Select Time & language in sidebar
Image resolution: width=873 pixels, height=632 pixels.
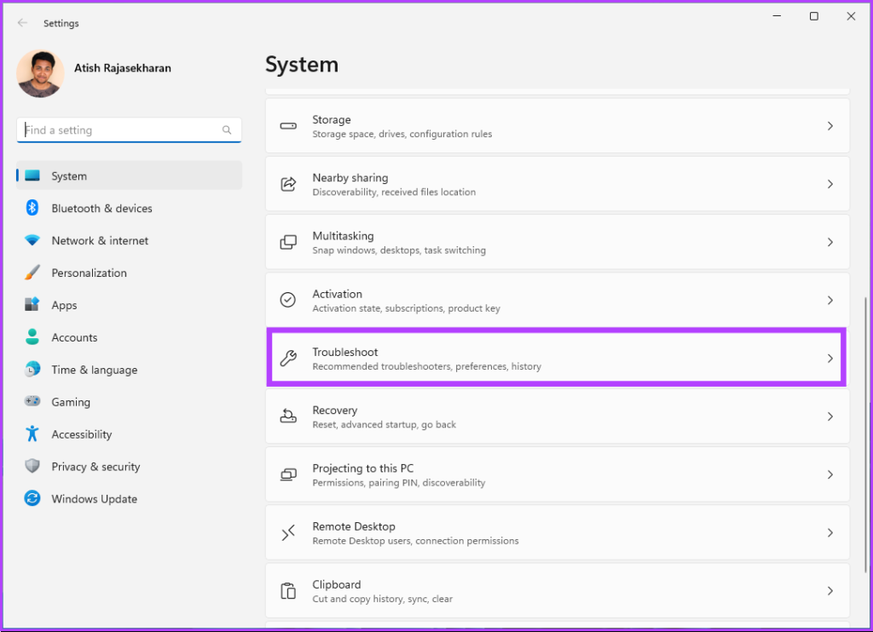[x=94, y=370]
